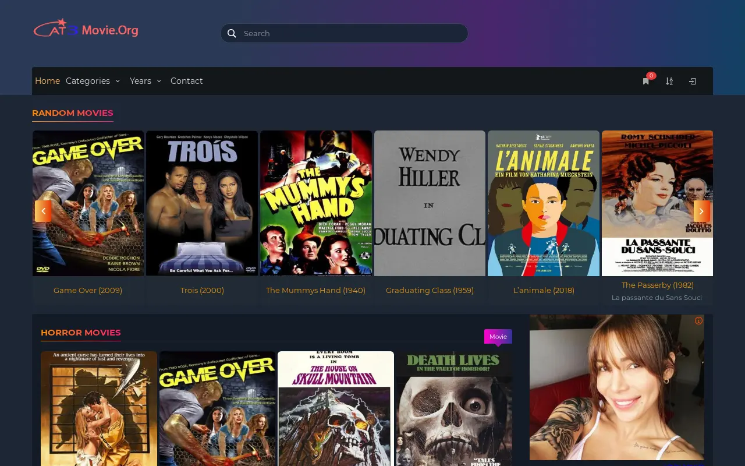This screenshot has height=466, width=745.
Task: Click the Game Over poster in Random Movies
Action: 88,203
